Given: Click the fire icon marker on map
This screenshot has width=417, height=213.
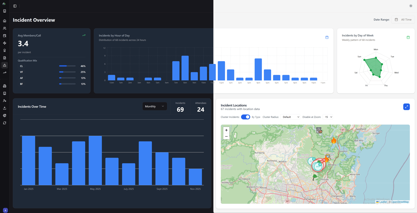Looking at the screenshot, I should pos(334,140).
